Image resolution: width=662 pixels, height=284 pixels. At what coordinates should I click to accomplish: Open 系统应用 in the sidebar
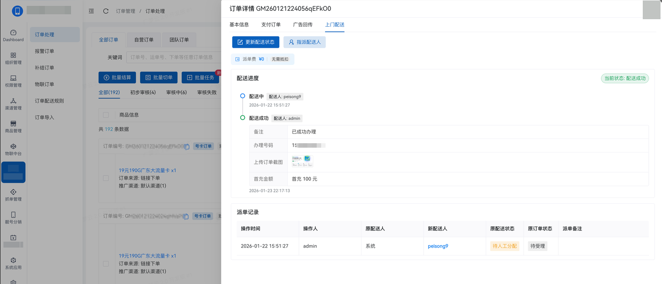(13, 263)
